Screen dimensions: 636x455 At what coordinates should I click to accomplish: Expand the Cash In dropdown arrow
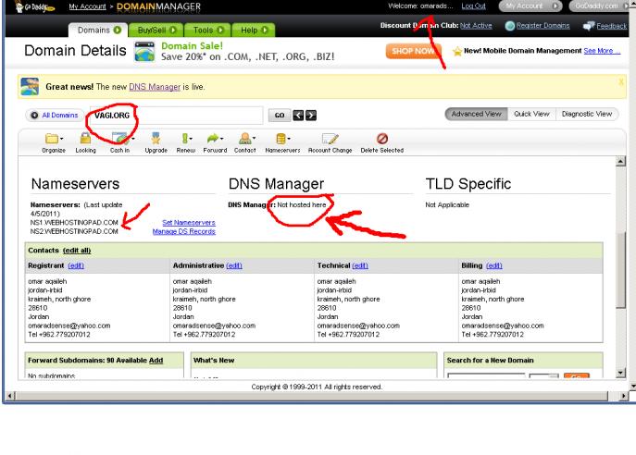coord(133,139)
